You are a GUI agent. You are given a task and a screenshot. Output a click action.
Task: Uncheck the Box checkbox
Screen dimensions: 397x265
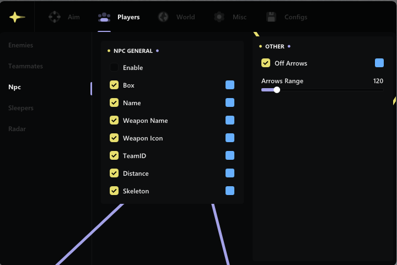114,85
